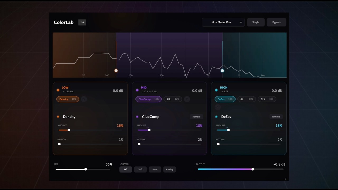Click the GlueComp Motion slider
The height and width of the screenshot is (190, 338).
tap(170, 144)
